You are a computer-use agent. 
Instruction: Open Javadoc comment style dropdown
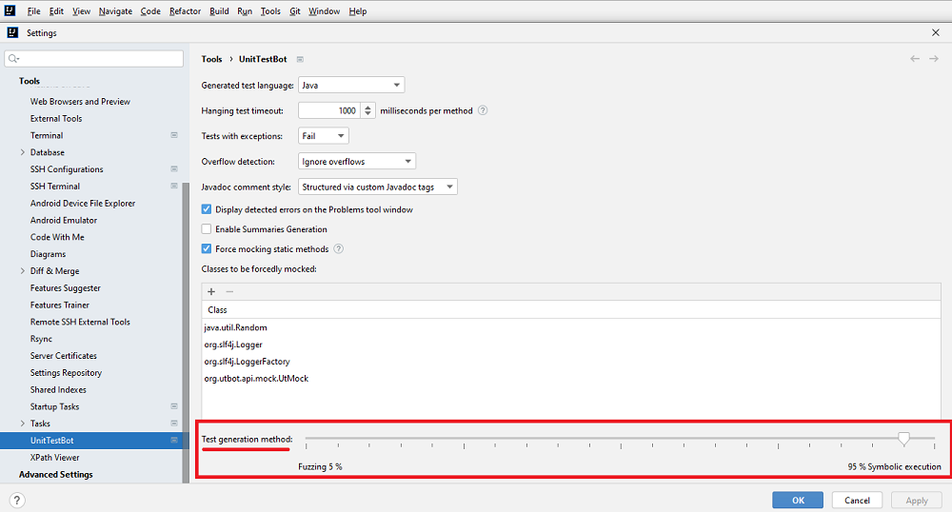point(378,187)
